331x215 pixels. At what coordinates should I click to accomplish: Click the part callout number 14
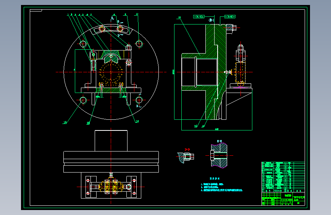(137, 121)
